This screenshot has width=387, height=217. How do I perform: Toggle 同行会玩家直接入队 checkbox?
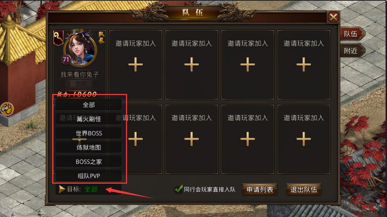178,189
